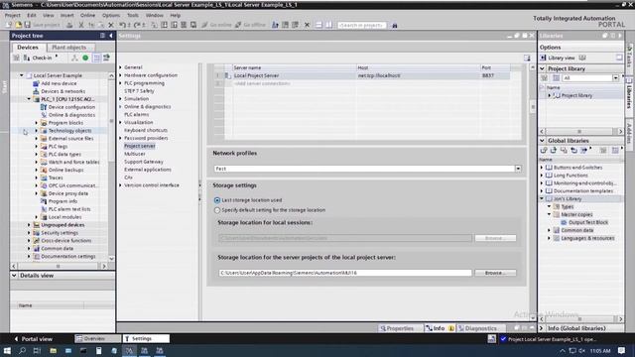Open the Options menu
Screen dimensions: 635x357
110,15
